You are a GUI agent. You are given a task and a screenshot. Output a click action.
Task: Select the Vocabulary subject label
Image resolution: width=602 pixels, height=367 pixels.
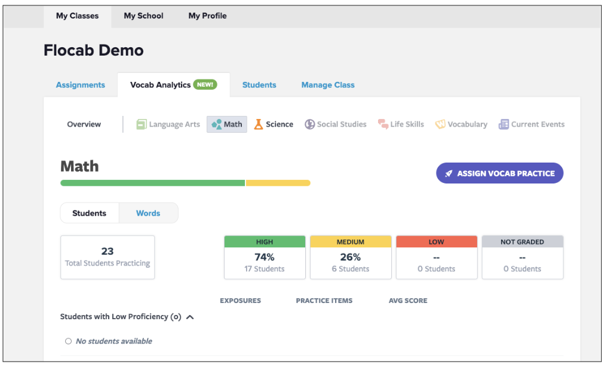[x=467, y=124]
